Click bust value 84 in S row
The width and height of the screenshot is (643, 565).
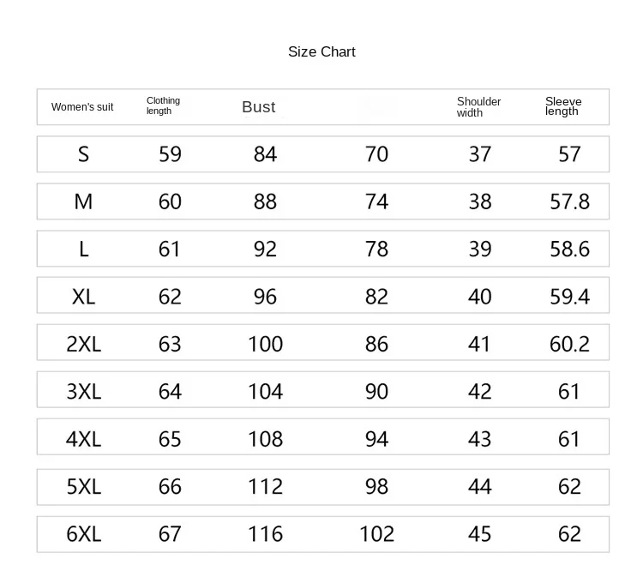[266, 154]
